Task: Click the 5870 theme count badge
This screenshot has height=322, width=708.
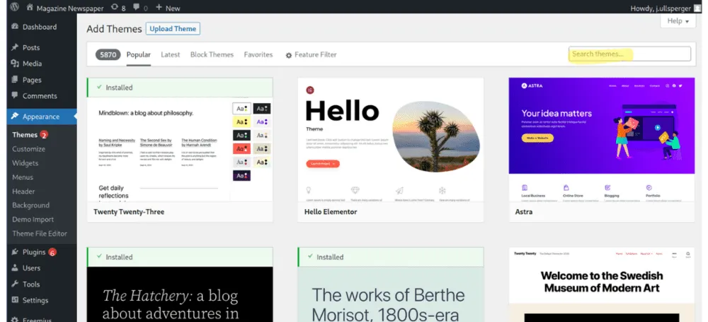Action: pos(108,55)
